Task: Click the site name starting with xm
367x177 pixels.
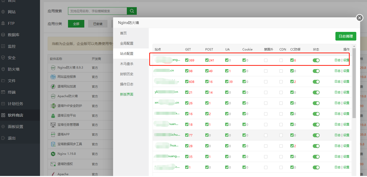Action: point(167,103)
